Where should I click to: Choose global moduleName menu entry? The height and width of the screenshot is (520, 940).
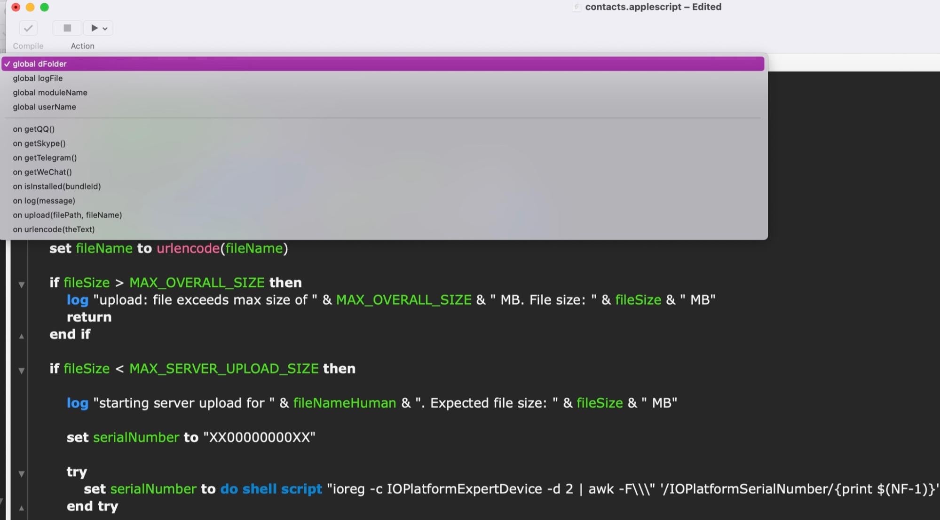pos(50,93)
